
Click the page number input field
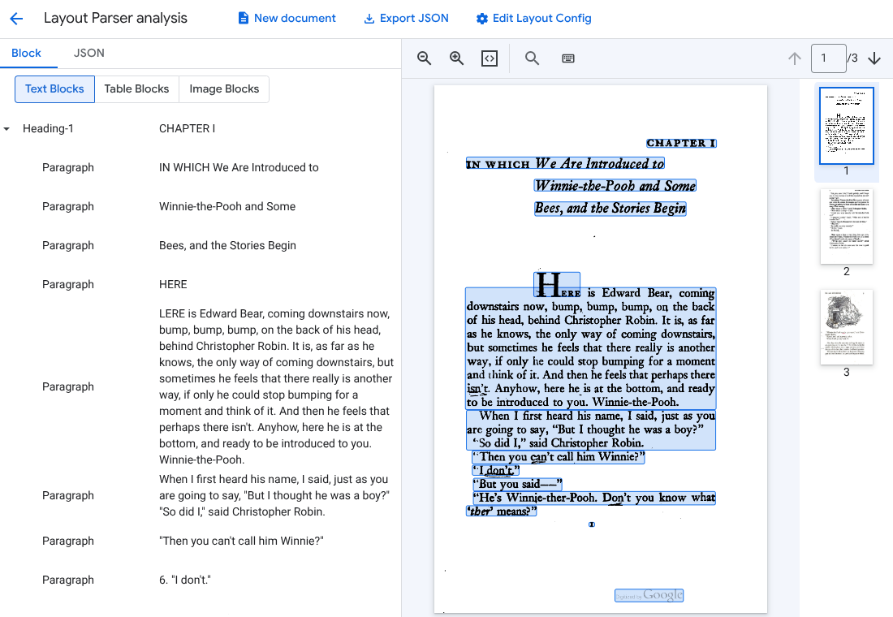pyautogui.click(x=827, y=58)
